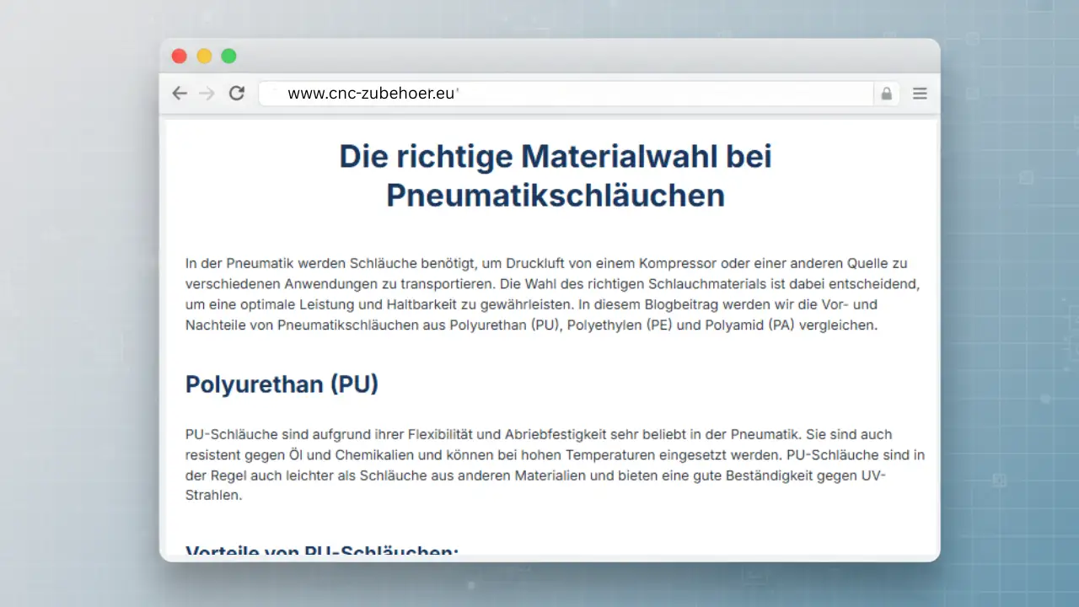Click the 'Polyurethan (PU)' heading
The image size is (1079, 607).
coord(282,384)
